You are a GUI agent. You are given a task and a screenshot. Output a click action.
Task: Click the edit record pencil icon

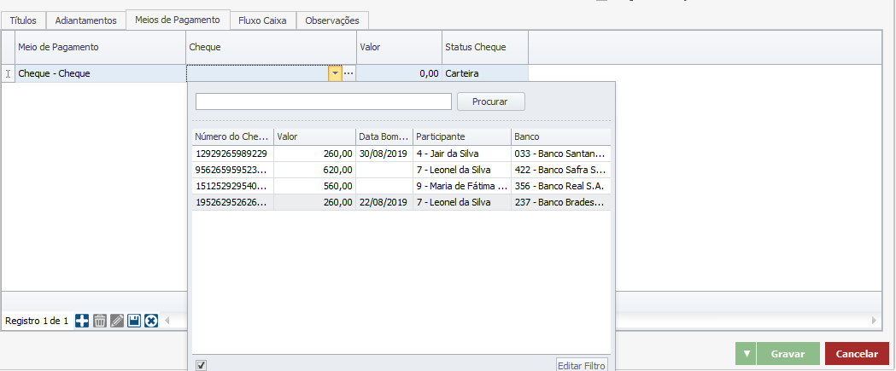(x=117, y=321)
